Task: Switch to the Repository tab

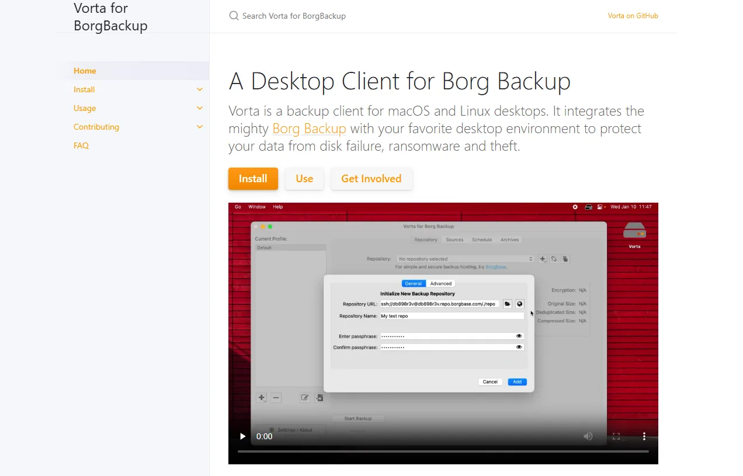Action: [x=426, y=239]
